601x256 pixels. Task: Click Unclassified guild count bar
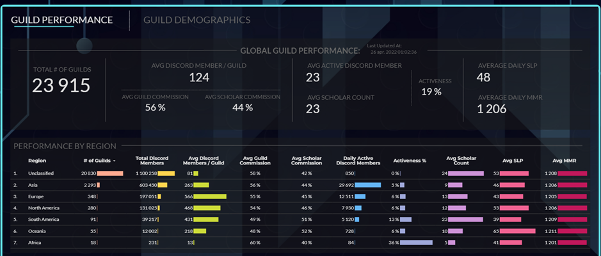coord(110,173)
